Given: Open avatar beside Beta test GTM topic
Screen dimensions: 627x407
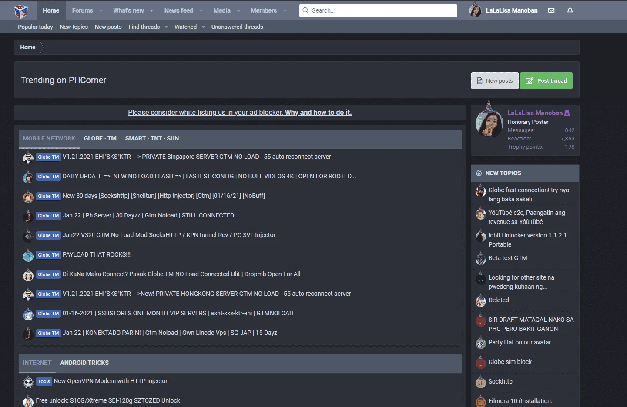Looking at the screenshot, I should pyautogui.click(x=480, y=259).
